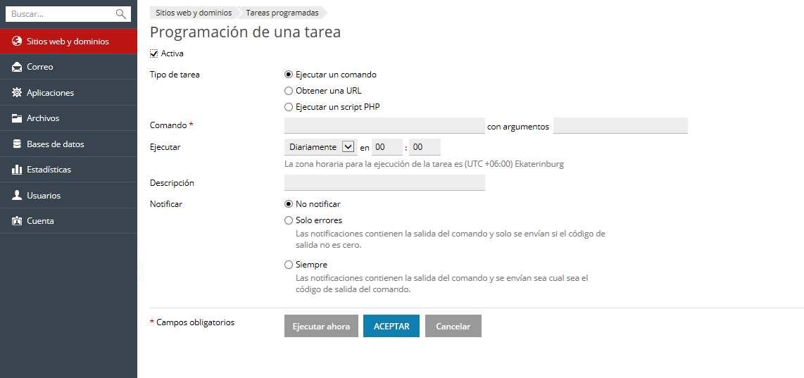Click the Programación de una tarea heading
Screen dimensions: 804x378
245,32
